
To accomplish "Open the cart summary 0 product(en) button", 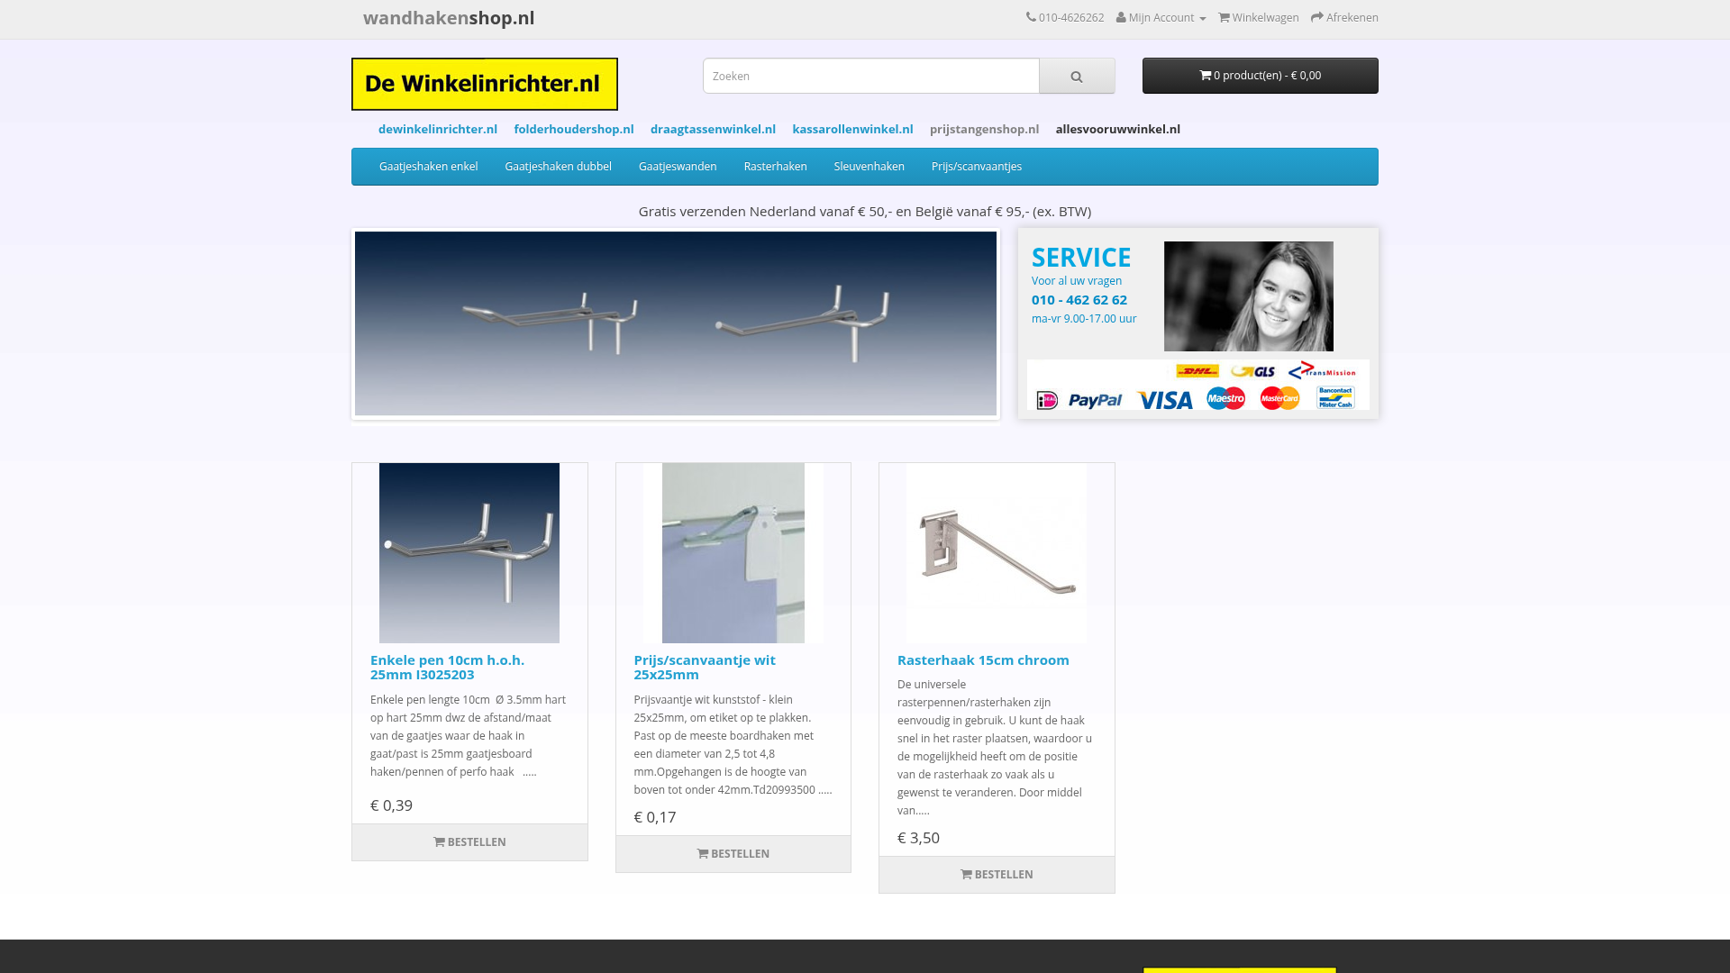I will (1260, 76).
